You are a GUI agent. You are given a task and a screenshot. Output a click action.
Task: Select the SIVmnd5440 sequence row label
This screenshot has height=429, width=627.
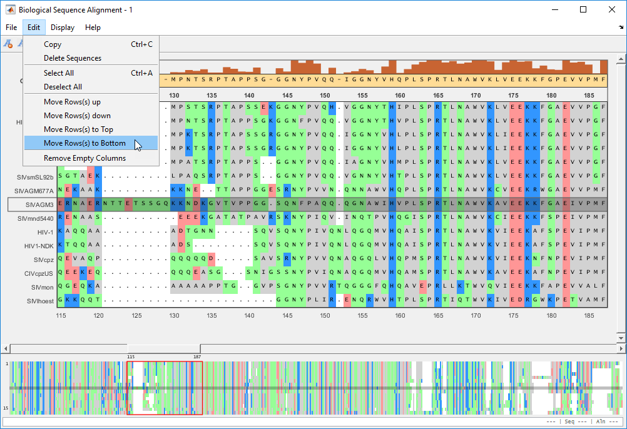35,218
